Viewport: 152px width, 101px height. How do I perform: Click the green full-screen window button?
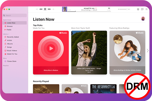click(9, 9)
